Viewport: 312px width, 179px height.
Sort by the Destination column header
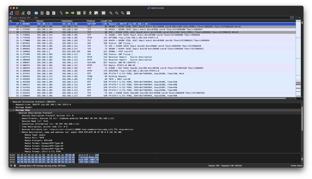pyautogui.click(x=74, y=21)
